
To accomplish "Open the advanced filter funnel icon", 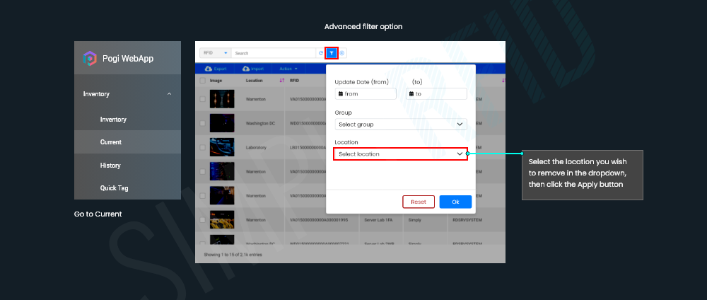I will pos(332,53).
